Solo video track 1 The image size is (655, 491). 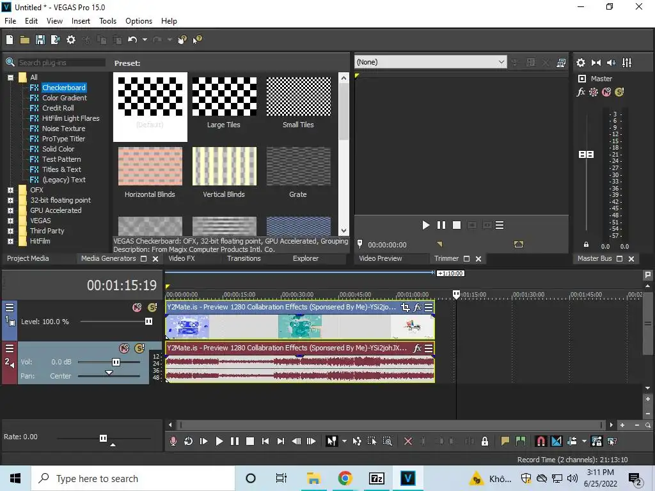coord(152,308)
